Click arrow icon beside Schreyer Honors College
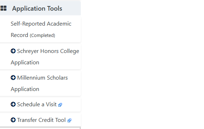Viewport: 204px width, 129px height. tap(13, 51)
